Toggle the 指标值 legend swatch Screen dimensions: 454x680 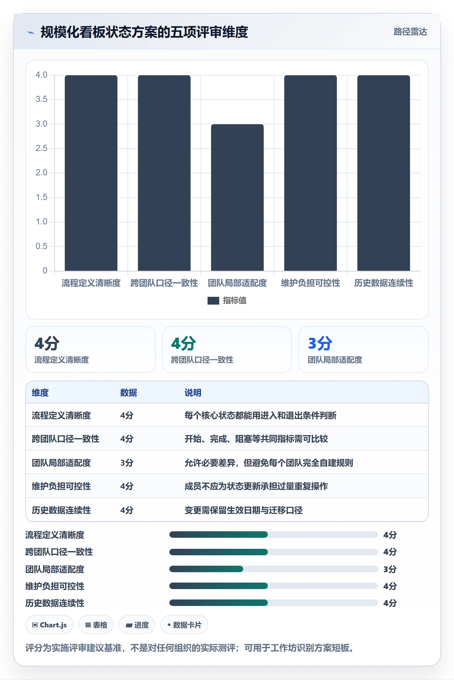[213, 301]
